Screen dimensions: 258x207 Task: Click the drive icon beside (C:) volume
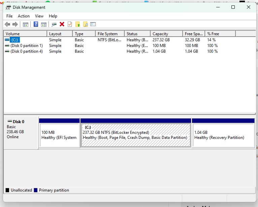[7, 40]
